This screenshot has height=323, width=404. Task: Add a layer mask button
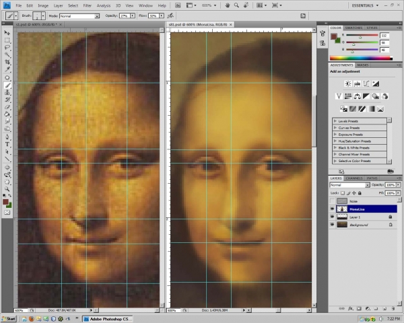coord(359,308)
